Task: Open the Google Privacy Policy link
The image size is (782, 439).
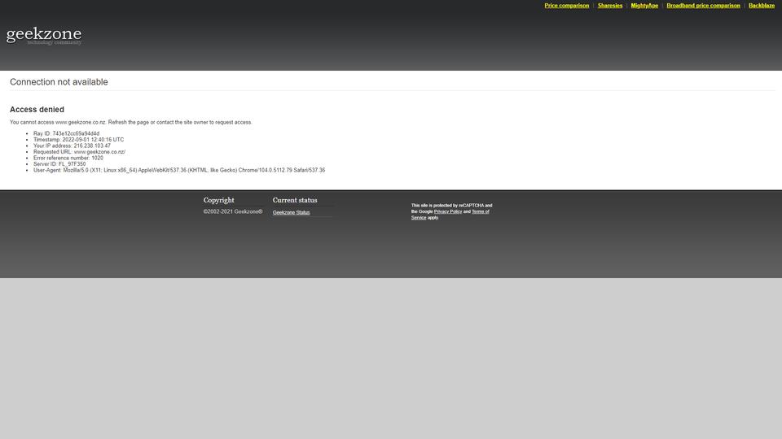Action: tap(448, 211)
